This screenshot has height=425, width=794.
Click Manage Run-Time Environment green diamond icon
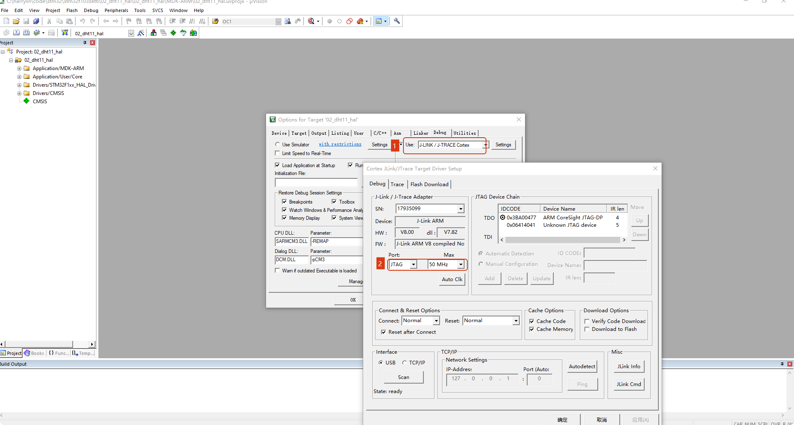point(173,33)
